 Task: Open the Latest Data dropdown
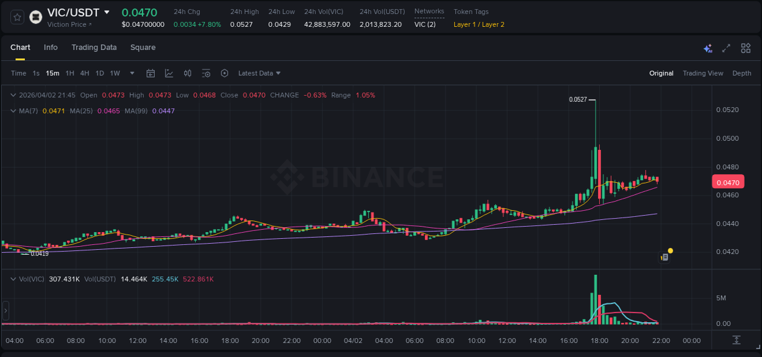[258, 73]
